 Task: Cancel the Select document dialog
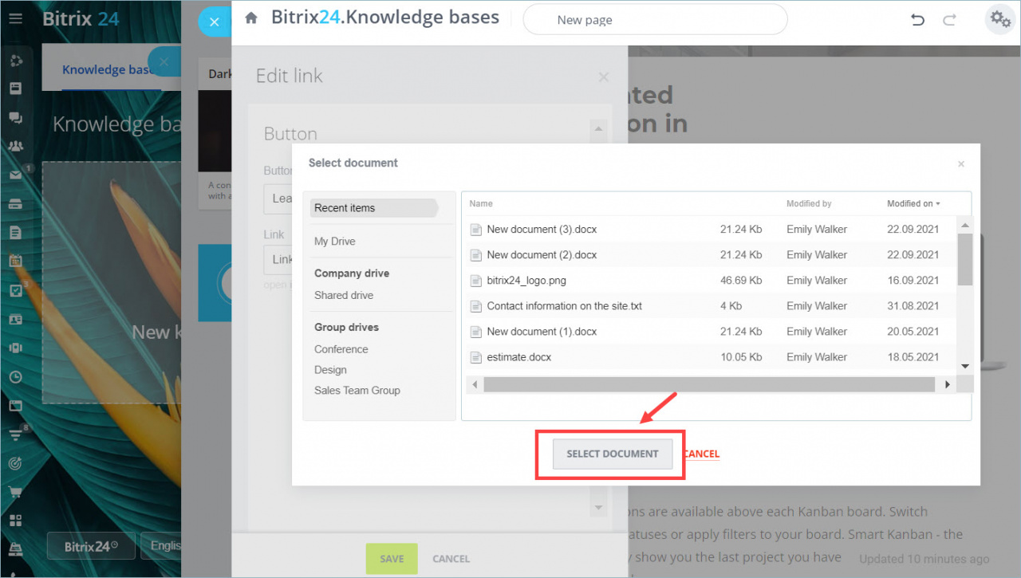tap(701, 454)
